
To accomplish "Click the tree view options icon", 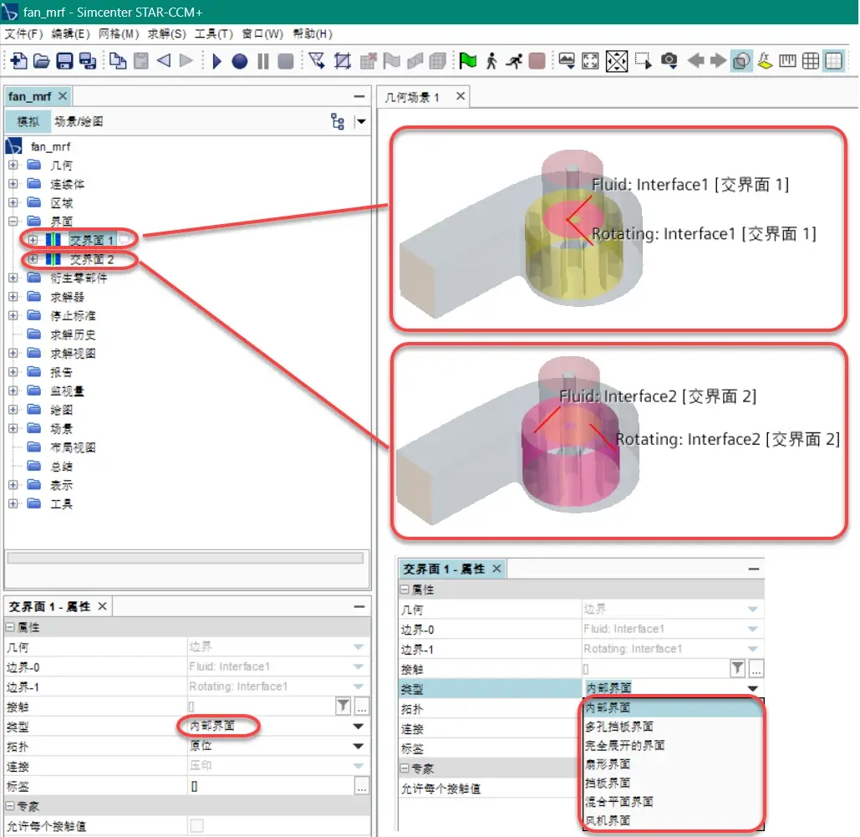I will point(338,121).
